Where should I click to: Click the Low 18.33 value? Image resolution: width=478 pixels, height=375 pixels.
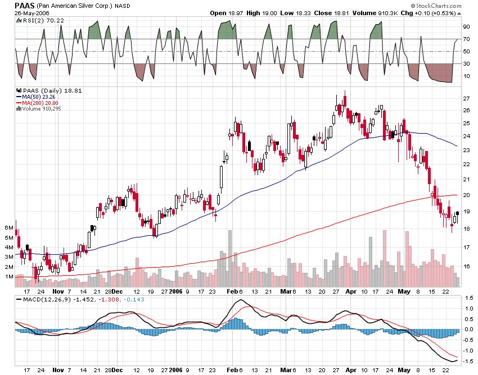[x=296, y=13]
